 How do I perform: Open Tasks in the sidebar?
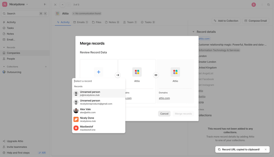click(10, 28)
